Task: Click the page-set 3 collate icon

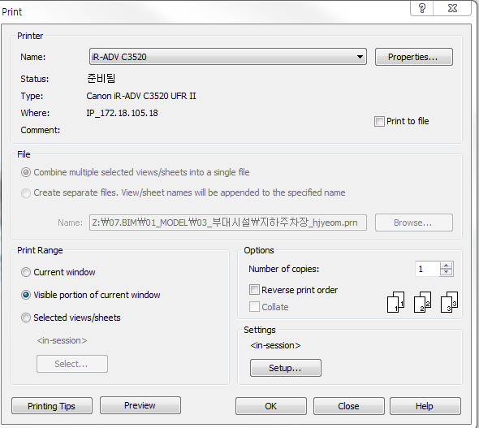Action: point(449,302)
